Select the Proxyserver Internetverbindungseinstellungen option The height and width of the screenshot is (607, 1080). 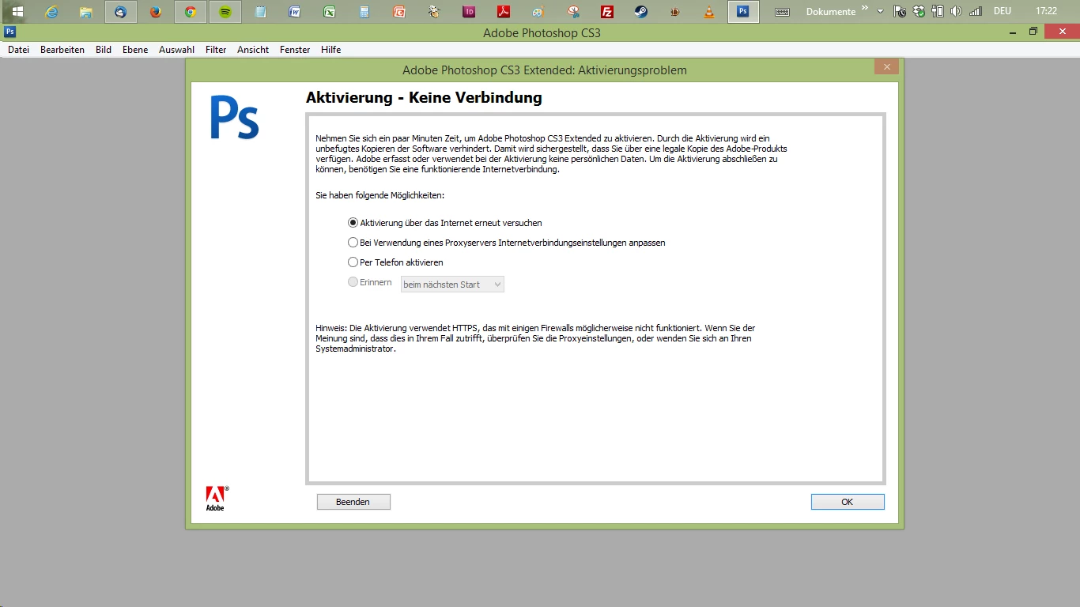click(x=353, y=243)
